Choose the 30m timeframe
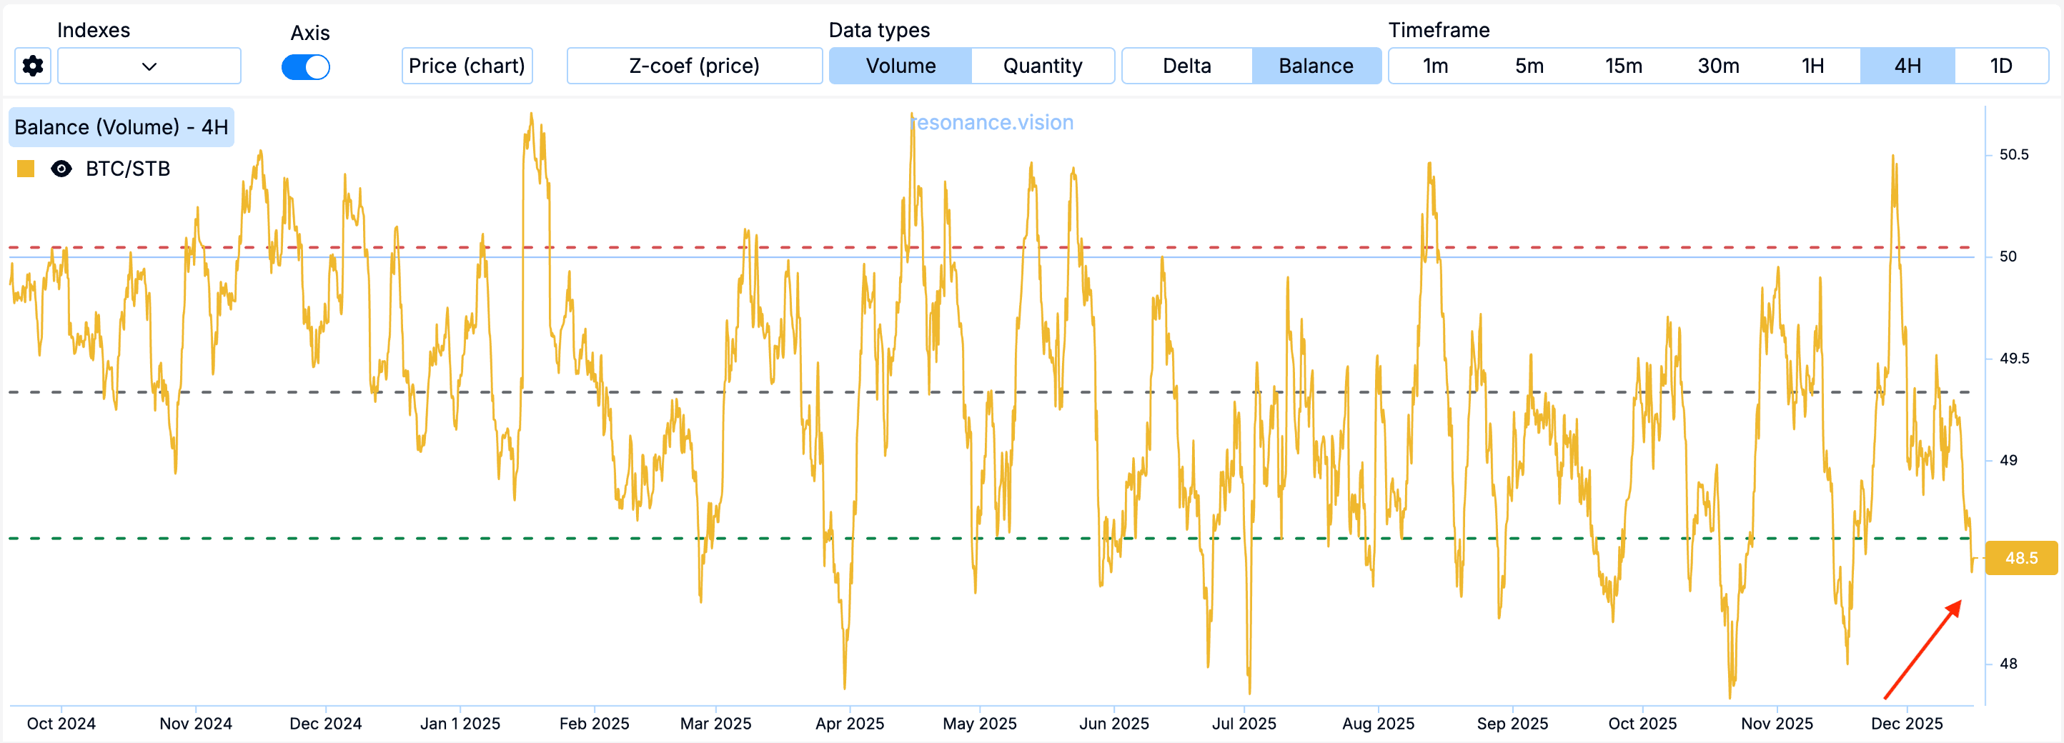The image size is (2064, 743). (1718, 66)
